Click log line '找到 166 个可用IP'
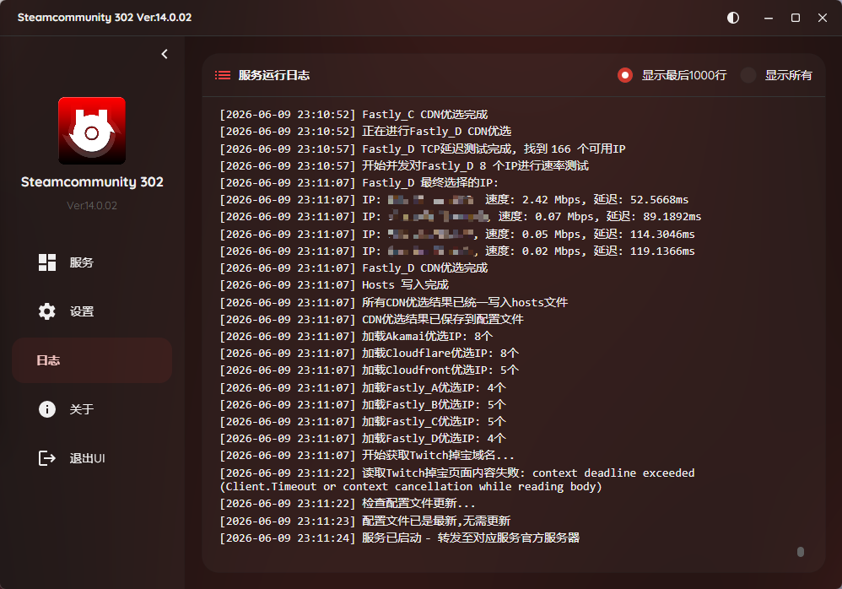Viewport: 842px width, 589px height. (x=423, y=149)
